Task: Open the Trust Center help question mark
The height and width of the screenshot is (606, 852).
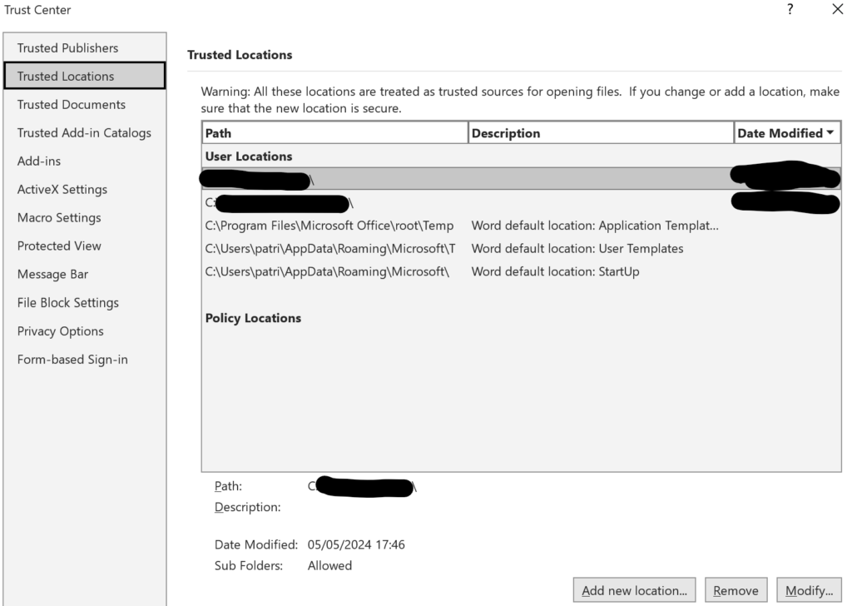Action: click(x=790, y=9)
